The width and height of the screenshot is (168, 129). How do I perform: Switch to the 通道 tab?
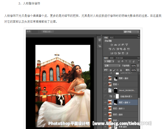pyautogui.click(x=111, y=58)
